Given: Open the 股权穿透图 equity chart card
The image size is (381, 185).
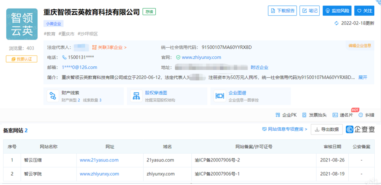Looking at the screenshot, I should [167, 96].
